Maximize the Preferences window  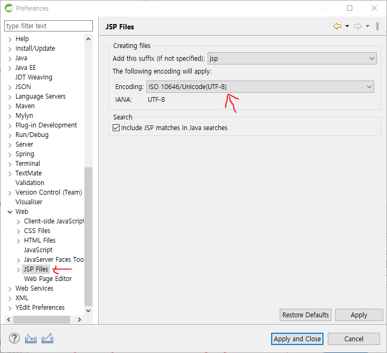[x=350, y=8]
